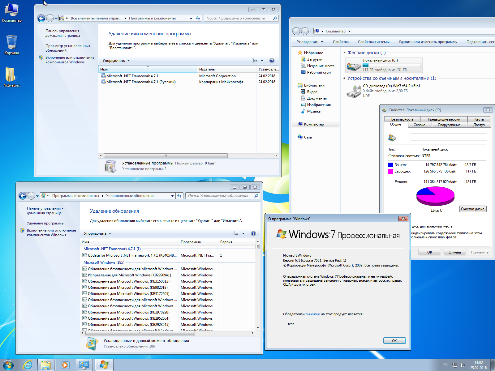495x371 pixels.
Task: Switch to Предыдущие версии tab
Action: pos(444,119)
